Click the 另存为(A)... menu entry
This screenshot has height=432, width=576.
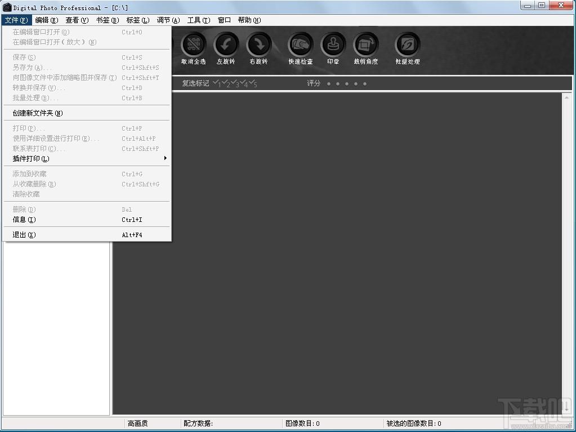[87, 68]
